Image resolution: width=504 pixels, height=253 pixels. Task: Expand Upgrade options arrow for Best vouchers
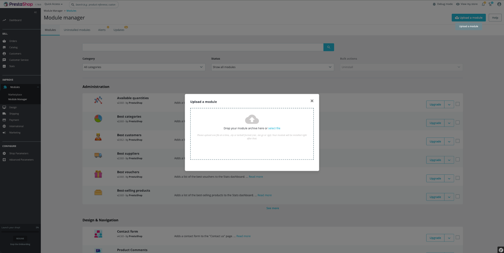(x=449, y=179)
